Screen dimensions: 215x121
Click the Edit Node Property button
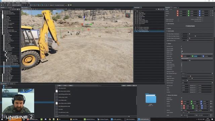(190, 26)
